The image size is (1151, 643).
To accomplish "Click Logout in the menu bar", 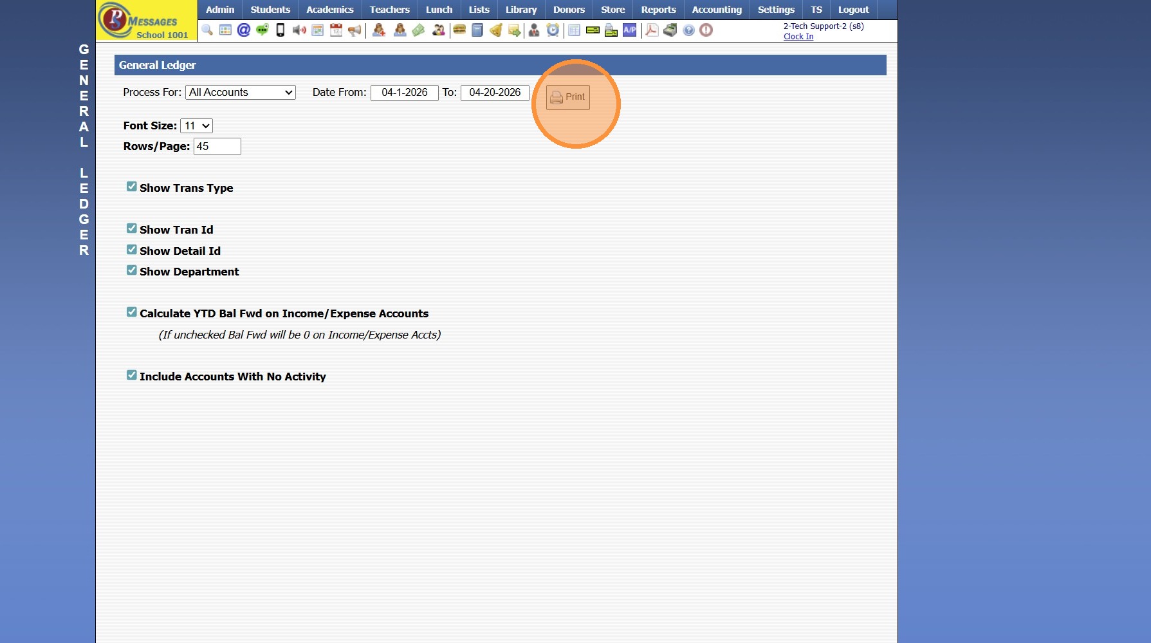I will 854,10.
